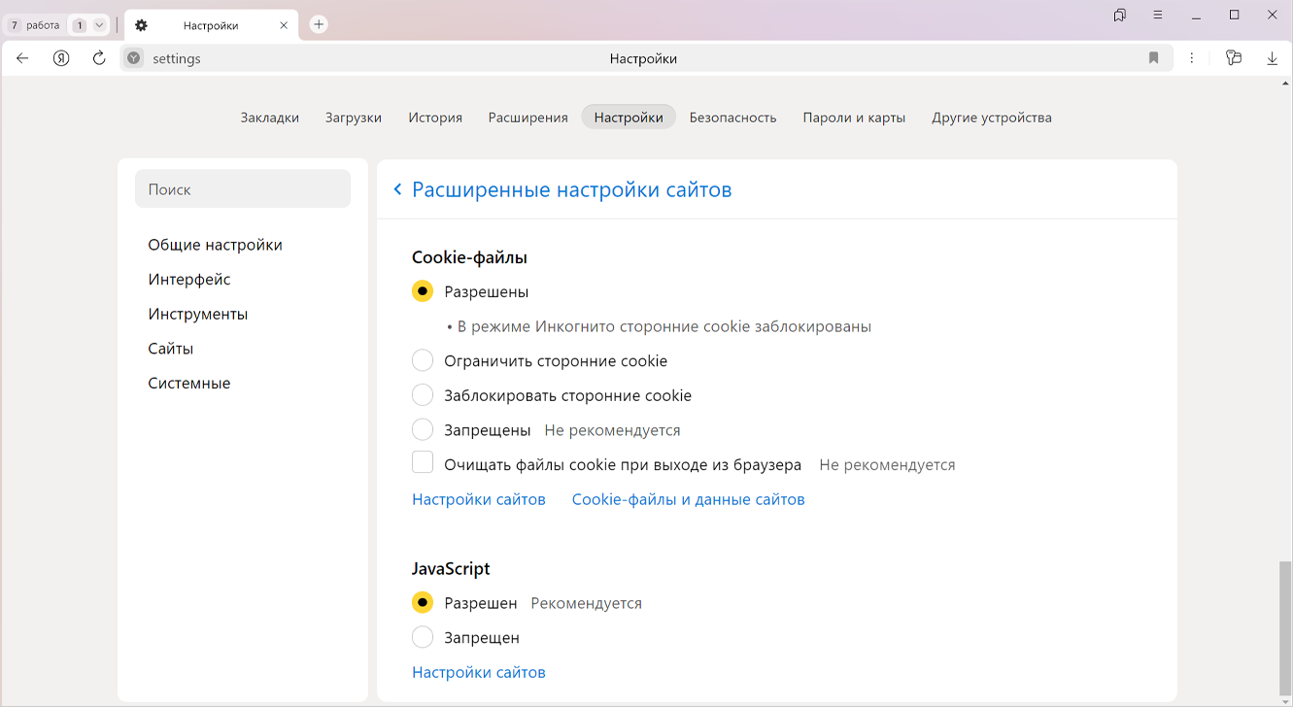The height and width of the screenshot is (707, 1293).
Task: Enable Очищать файлы cookie при выходе checkbox
Action: pos(423,463)
